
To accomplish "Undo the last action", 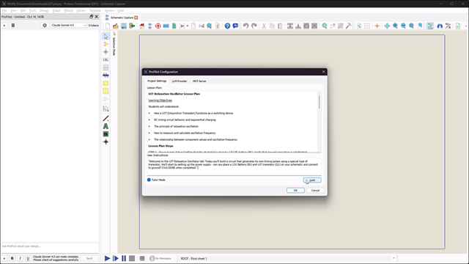I will click(x=245, y=26).
